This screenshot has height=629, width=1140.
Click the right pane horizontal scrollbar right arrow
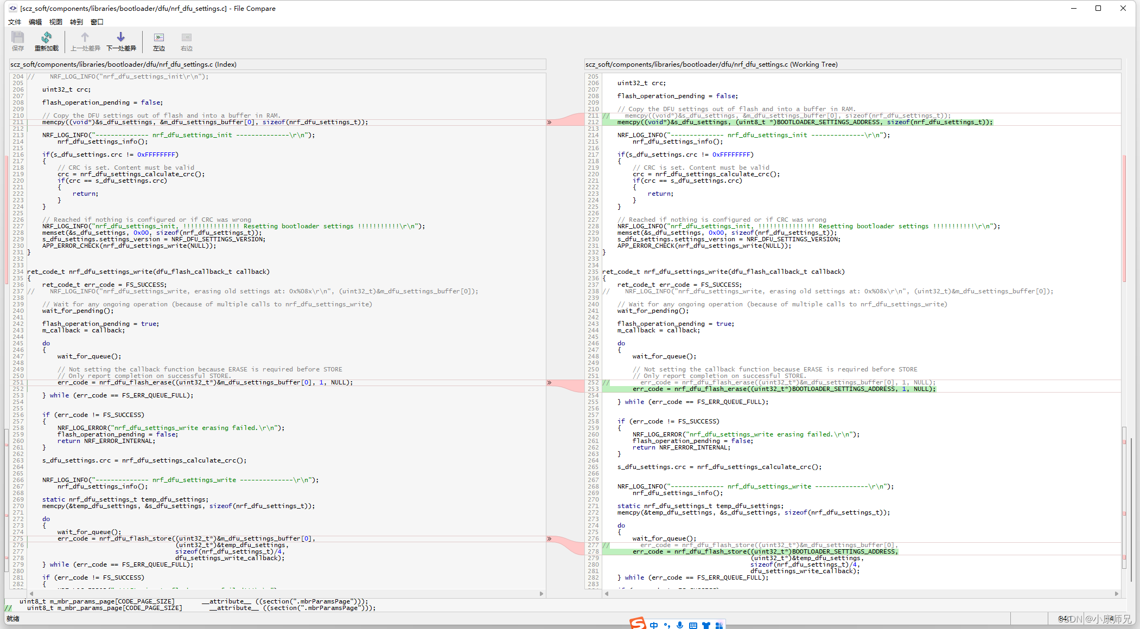[x=1117, y=594]
